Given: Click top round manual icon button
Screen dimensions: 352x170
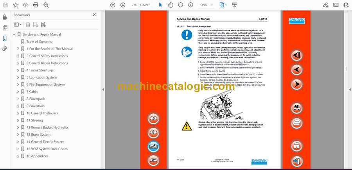Looking at the screenshot, I should click(154, 118).
